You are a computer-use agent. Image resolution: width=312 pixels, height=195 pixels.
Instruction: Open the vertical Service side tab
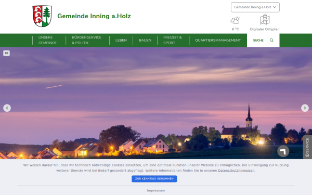(307, 147)
